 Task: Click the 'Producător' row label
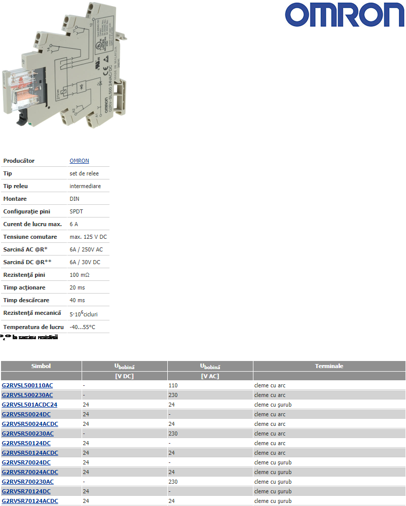click(x=19, y=161)
